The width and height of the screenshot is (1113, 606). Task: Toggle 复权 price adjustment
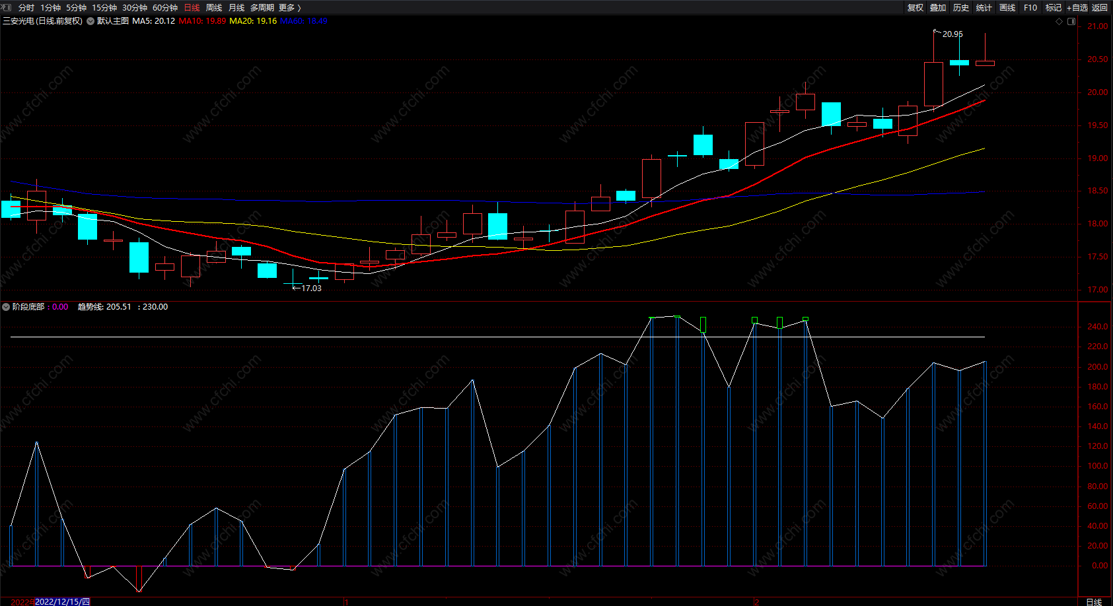pyautogui.click(x=916, y=8)
